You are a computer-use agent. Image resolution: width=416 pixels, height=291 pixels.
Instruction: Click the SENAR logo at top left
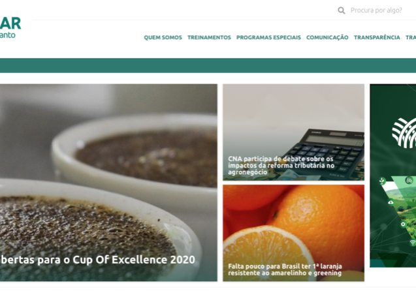pos(10,27)
